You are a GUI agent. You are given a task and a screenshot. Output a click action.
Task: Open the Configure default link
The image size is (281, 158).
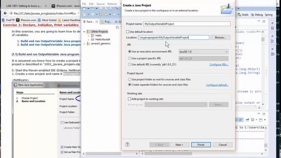coord(217,85)
